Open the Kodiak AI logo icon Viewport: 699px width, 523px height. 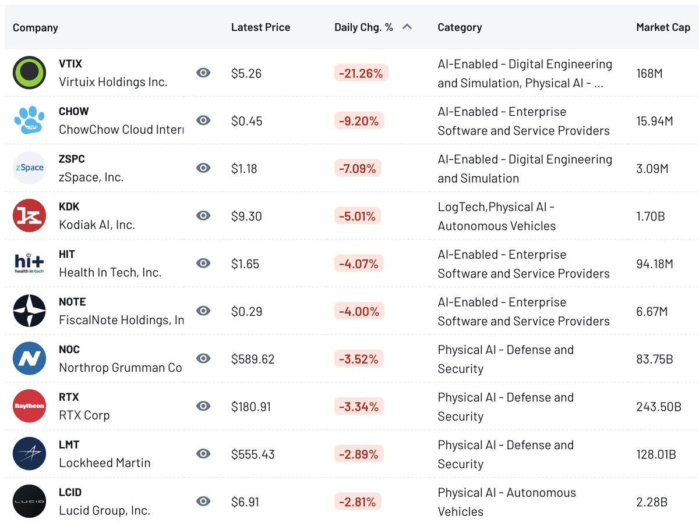pyautogui.click(x=29, y=215)
